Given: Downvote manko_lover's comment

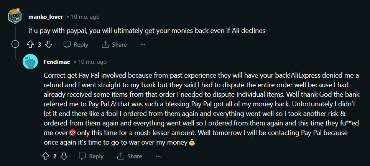Looking at the screenshot, I should pos(49,45).
